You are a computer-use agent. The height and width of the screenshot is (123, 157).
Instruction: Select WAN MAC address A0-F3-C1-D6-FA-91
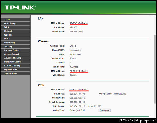point(79,90)
